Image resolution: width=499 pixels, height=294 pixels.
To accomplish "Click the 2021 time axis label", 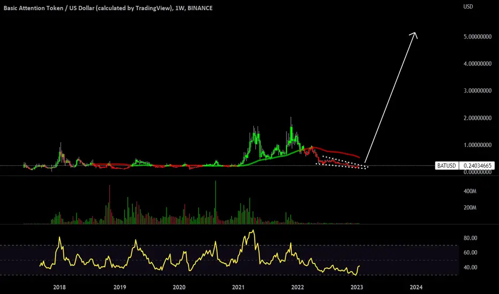I will (238, 288).
